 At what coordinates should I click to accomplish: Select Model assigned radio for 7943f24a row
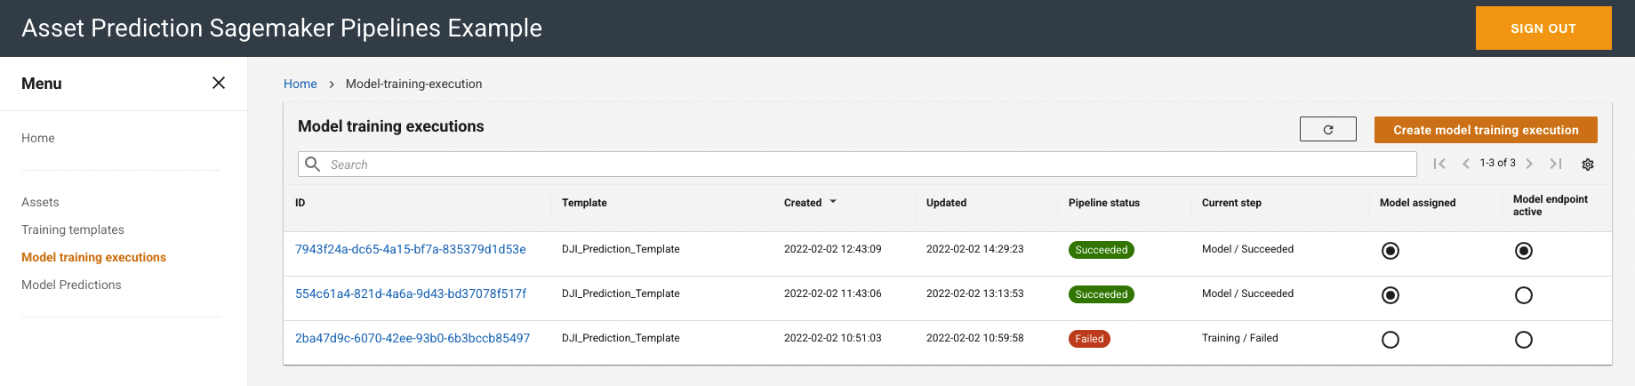coord(1391,251)
